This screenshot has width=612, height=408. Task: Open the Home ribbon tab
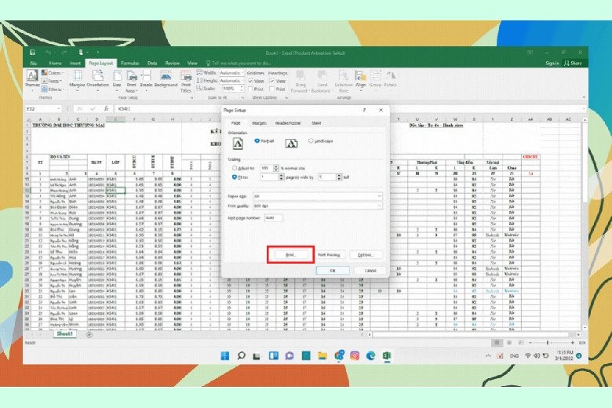coord(55,63)
